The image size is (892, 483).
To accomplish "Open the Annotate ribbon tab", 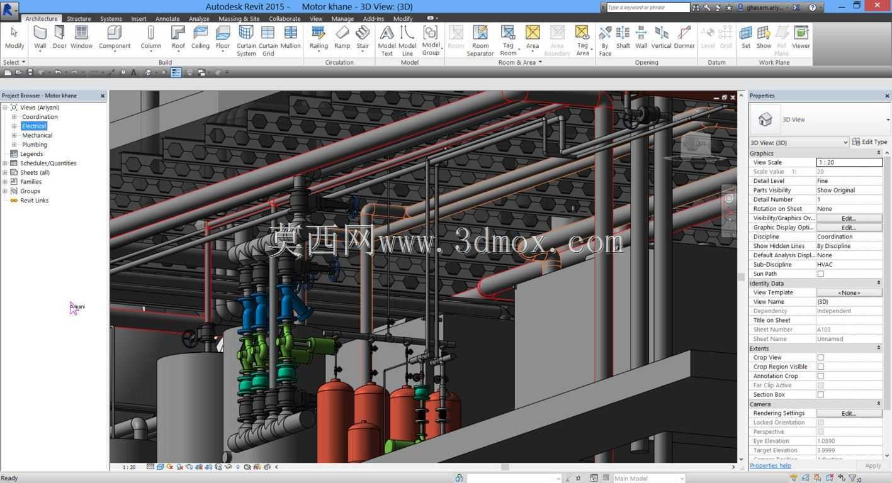I will point(167,18).
